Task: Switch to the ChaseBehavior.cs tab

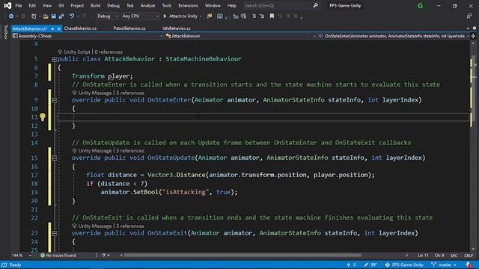Action: tap(80, 28)
